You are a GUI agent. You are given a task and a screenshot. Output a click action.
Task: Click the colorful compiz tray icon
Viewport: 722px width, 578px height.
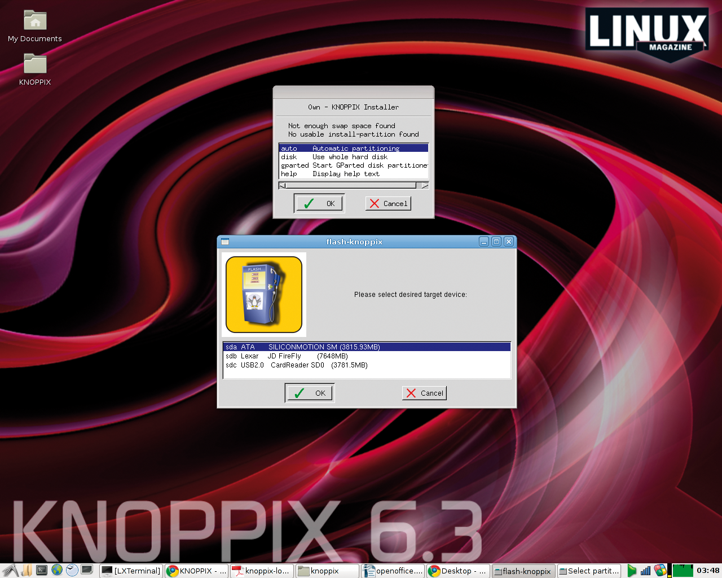[x=660, y=571]
